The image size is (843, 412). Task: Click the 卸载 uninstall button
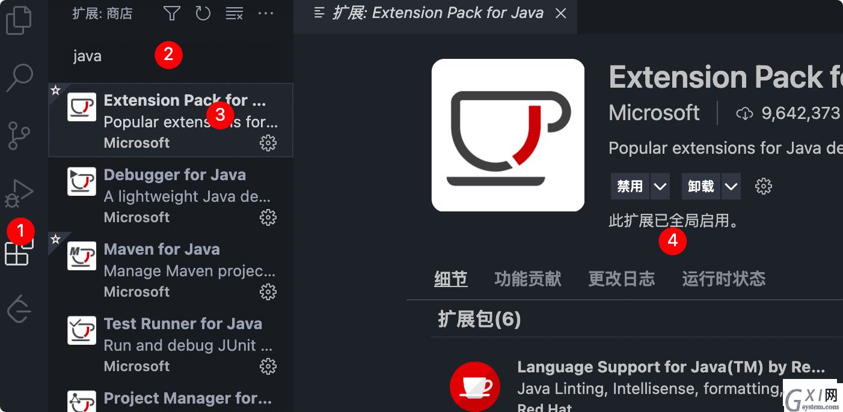coord(700,186)
